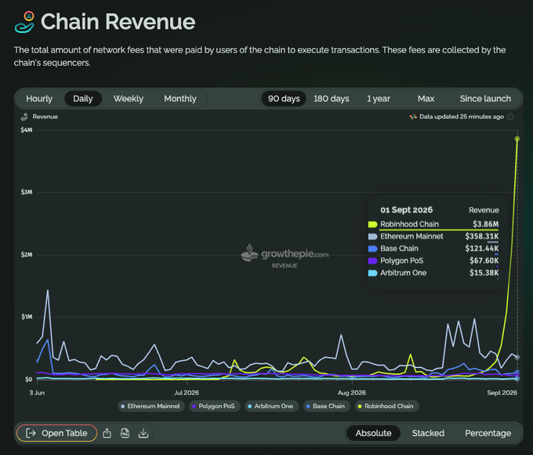Click Ethereum Mainnet grey swatch in tooltip
The width and height of the screenshot is (533, 455).
[x=372, y=236]
